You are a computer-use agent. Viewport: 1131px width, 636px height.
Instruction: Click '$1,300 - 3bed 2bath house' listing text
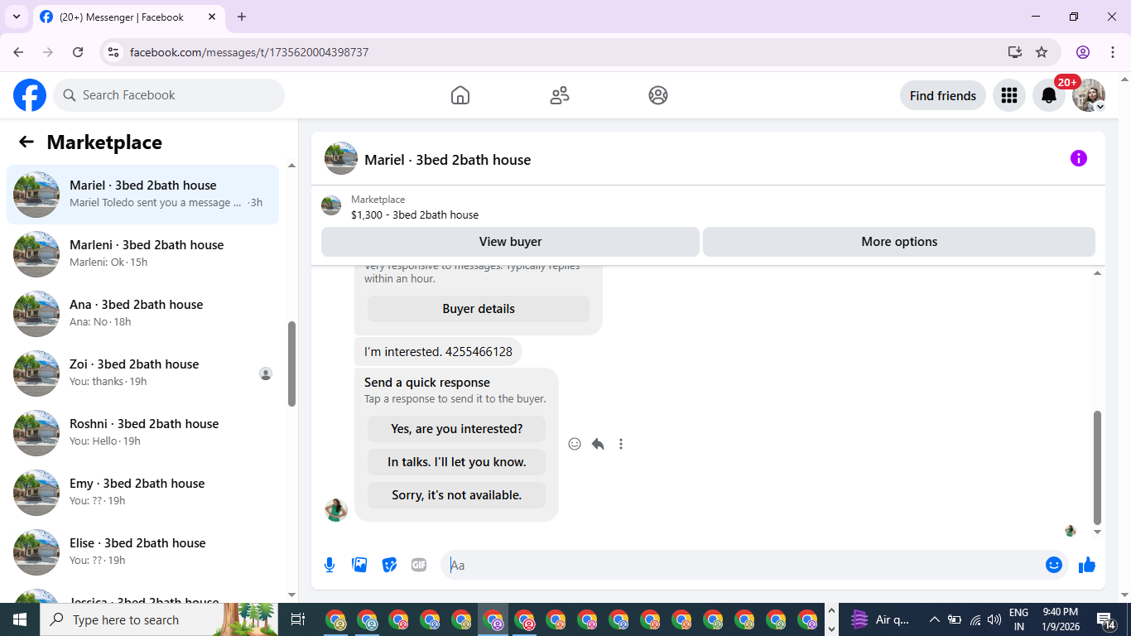pyautogui.click(x=415, y=214)
